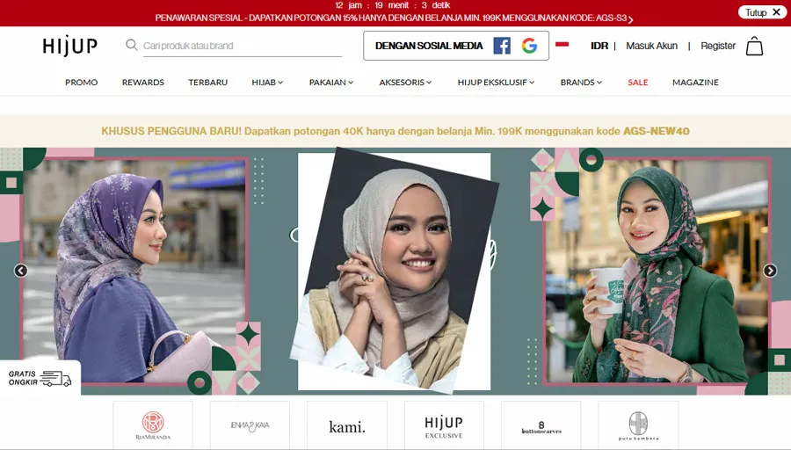Click the DENGAN SOSIAL MEDIA label
Viewport: 791px width, 450px height.
(429, 46)
